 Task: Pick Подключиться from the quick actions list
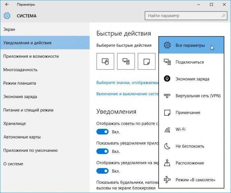coord(191,62)
